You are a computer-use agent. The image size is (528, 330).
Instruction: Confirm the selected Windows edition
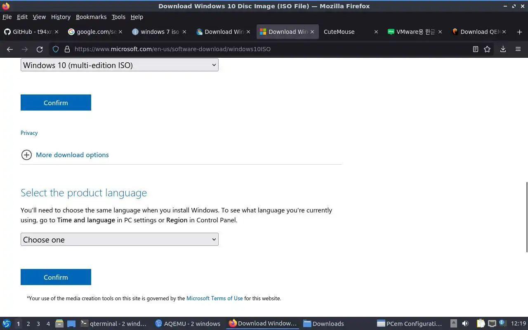click(56, 103)
